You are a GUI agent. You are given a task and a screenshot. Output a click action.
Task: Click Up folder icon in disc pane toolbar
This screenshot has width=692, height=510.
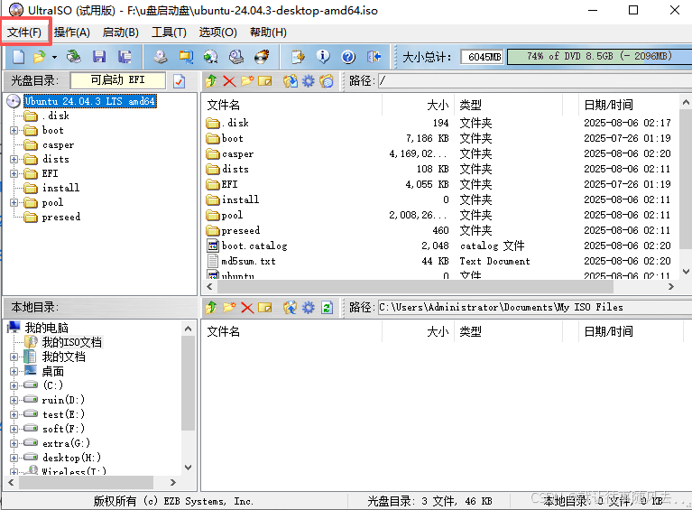click(211, 81)
